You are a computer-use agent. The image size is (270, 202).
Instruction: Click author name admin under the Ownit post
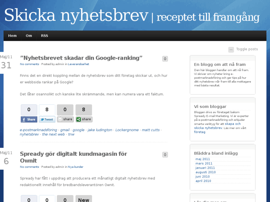click(x=59, y=167)
